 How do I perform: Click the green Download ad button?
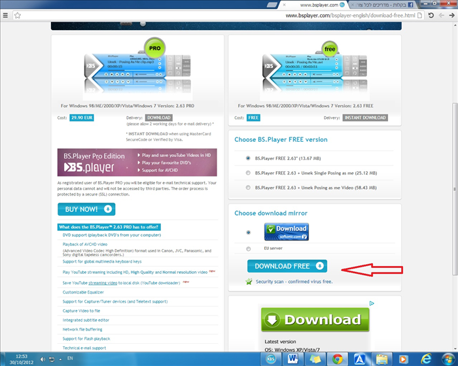[x=315, y=320]
